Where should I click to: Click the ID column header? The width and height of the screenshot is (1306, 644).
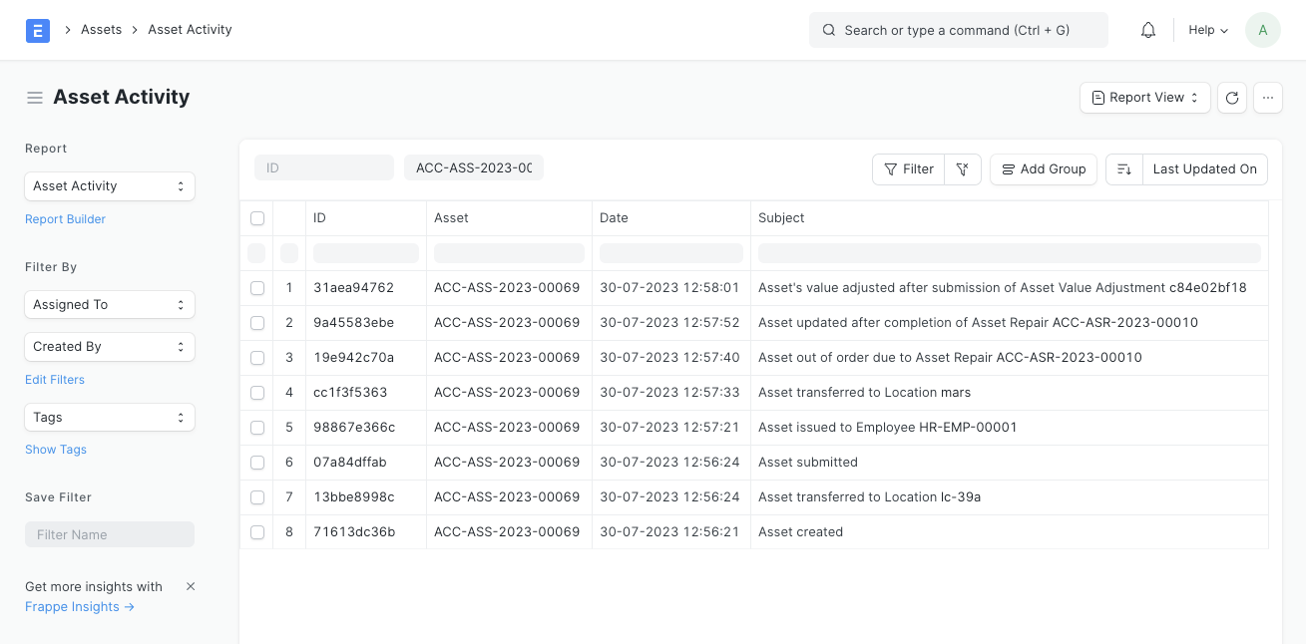(x=366, y=218)
